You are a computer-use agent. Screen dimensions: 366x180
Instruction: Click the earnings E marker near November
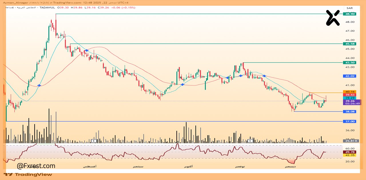251,141
